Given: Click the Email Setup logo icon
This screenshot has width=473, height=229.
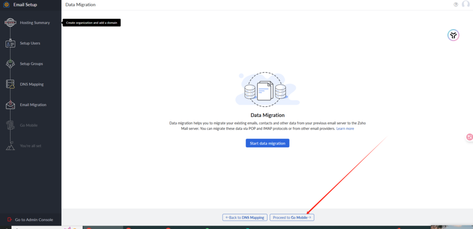Looking at the screenshot, I should pyautogui.click(x=6, y=5).
